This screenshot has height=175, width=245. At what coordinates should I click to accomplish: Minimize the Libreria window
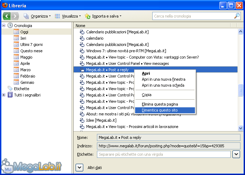(x=223, y=6)
